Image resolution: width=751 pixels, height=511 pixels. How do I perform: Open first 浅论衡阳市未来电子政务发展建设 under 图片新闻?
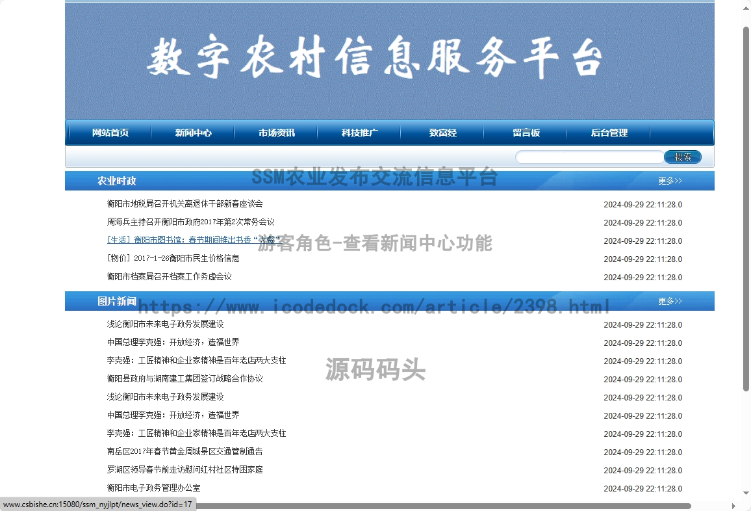click(x=165, y=324)
